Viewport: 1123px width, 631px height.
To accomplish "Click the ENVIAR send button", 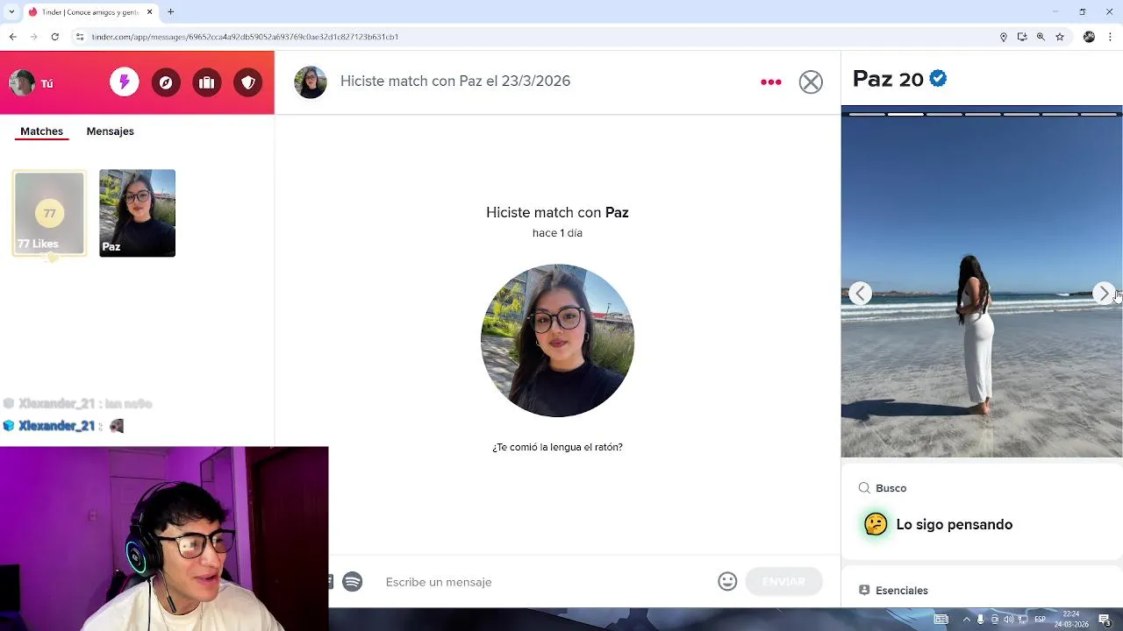I will click(x=783, y=581).
